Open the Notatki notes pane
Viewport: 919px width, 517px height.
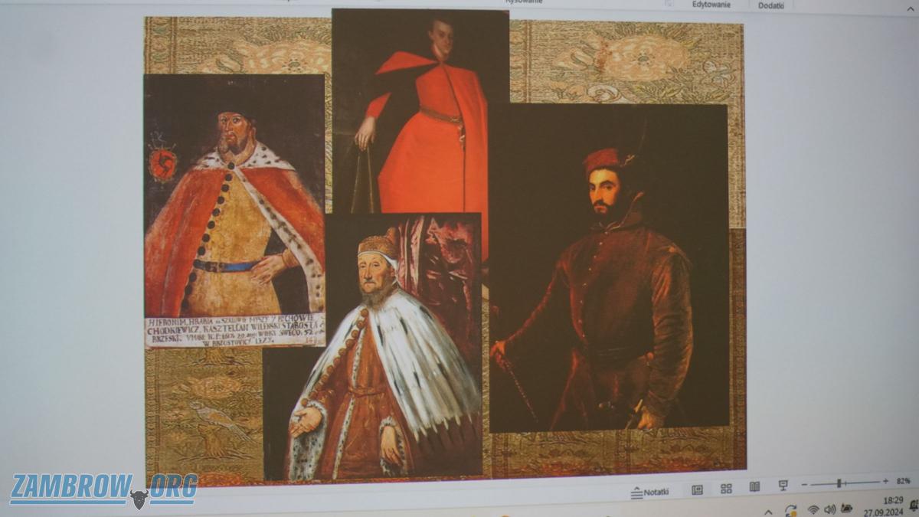pyautogui.click(x=649, y=492)
